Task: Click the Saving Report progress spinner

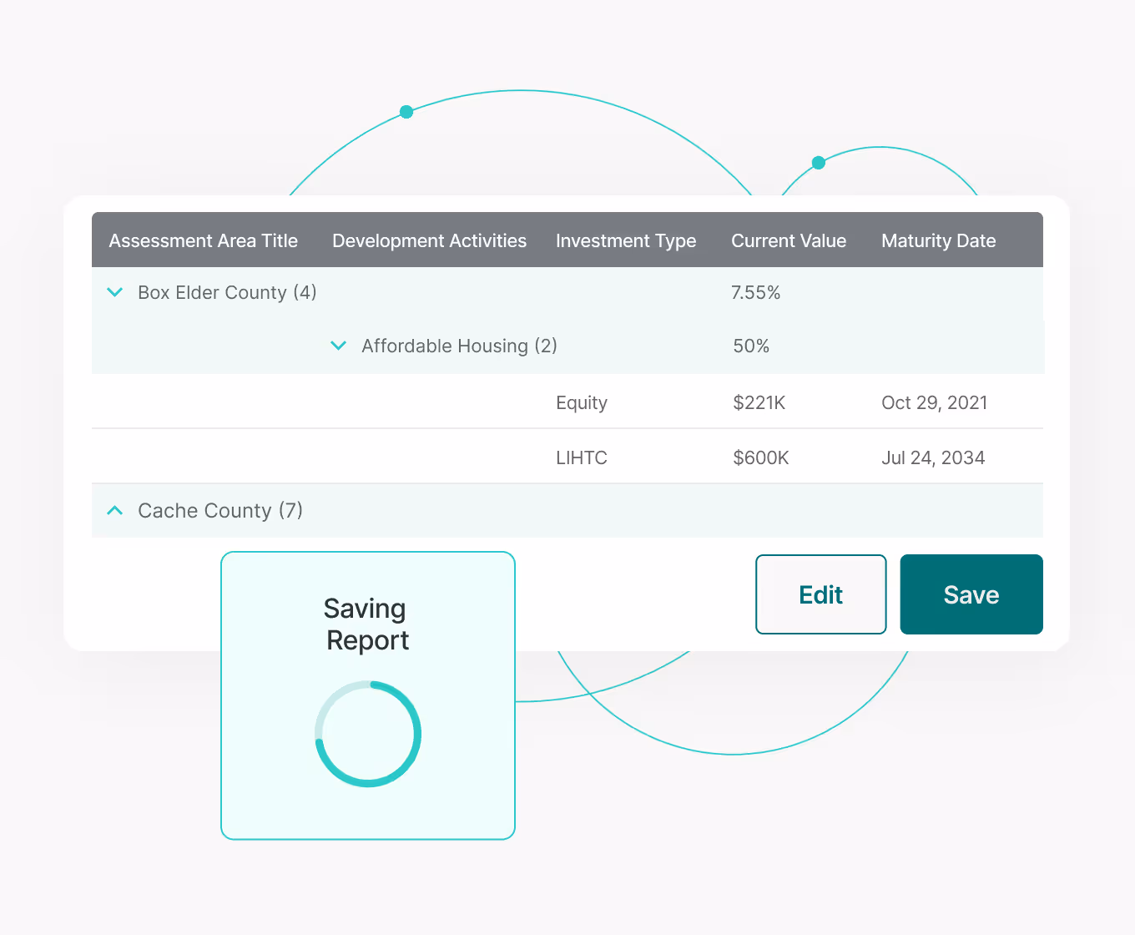Action: (x=368, y=734)
